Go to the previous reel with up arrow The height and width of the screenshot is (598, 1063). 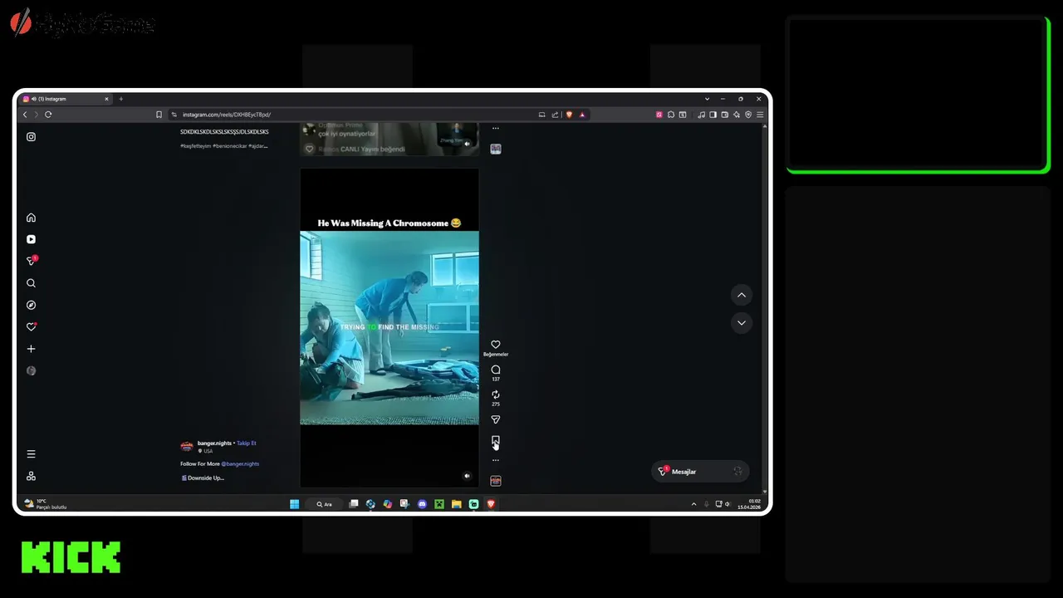pyautogui.click(x=742, y=295)
